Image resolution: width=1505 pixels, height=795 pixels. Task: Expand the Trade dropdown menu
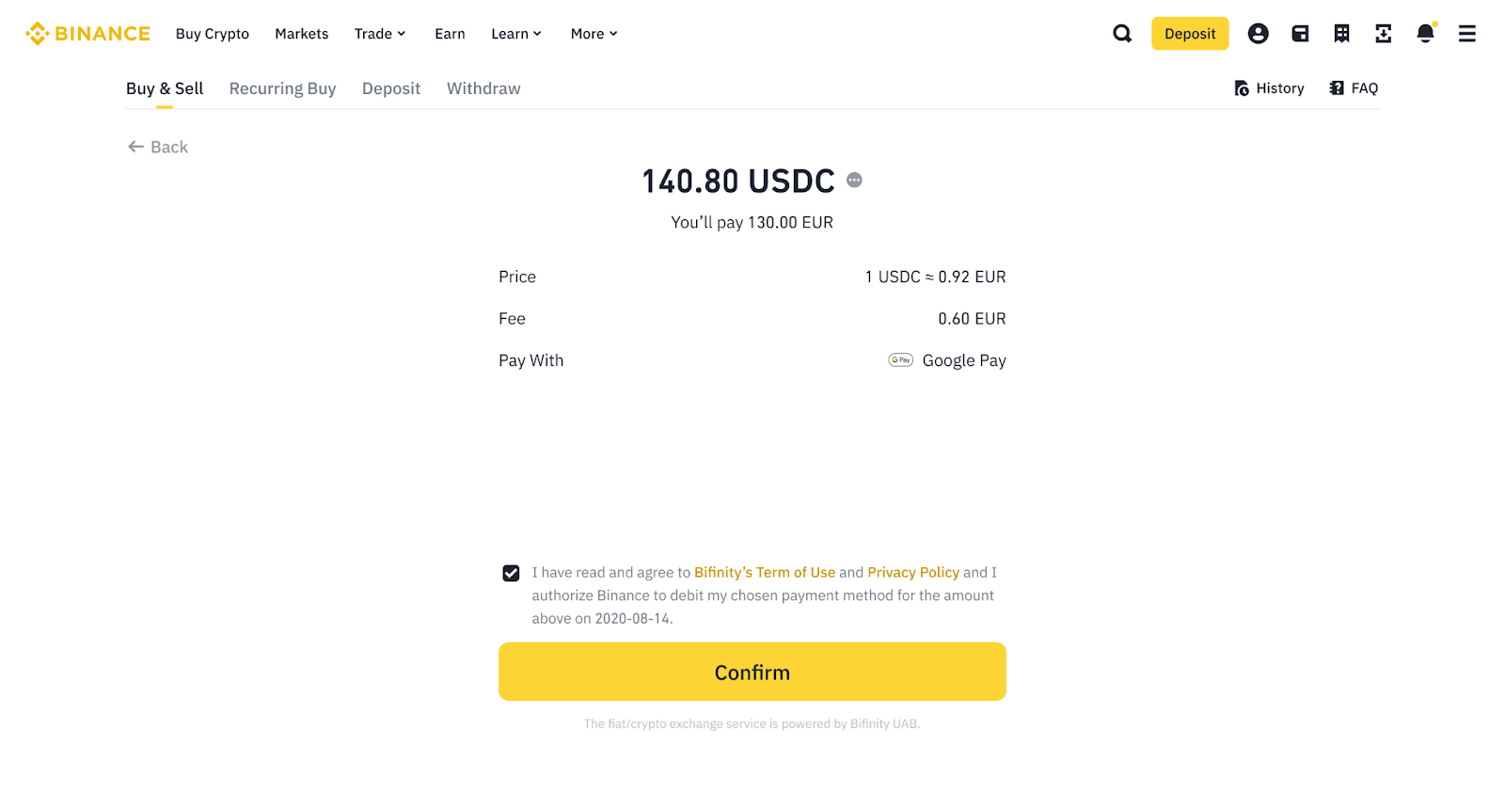coord(380,34)
